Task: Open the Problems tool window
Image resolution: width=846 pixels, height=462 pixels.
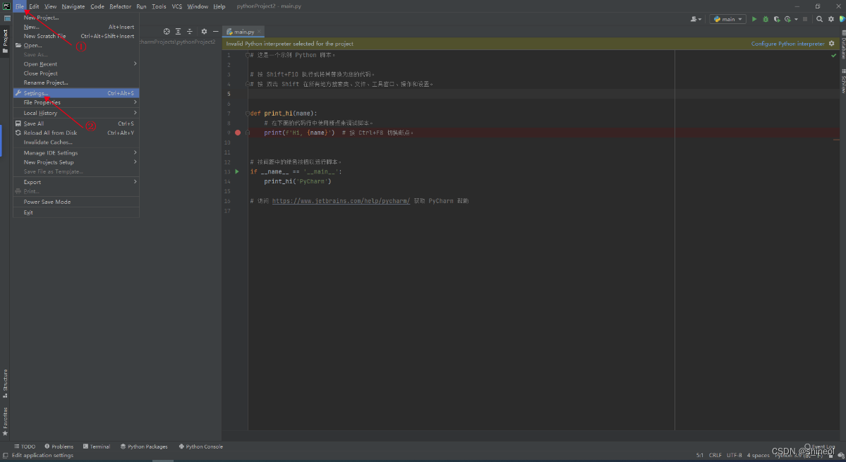Action: pos(59,446)
